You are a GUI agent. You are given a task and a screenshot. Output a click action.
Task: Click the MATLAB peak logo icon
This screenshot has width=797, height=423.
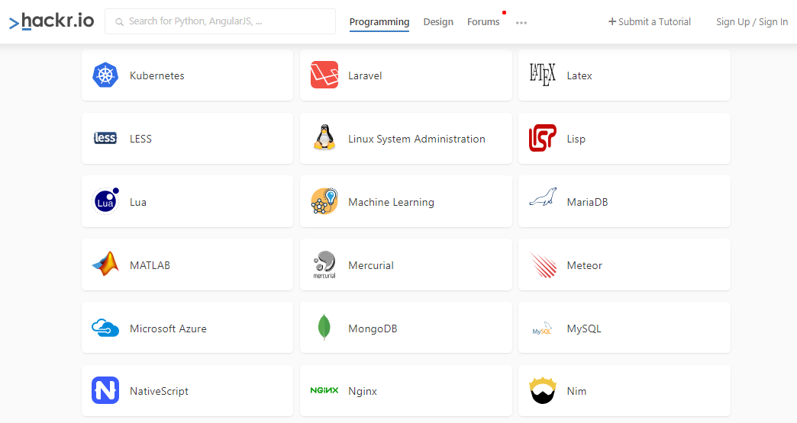pyautogui.click(x=105, y=264)
